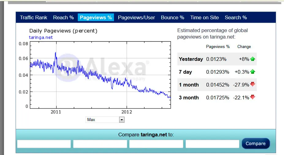
Task: Select the Yesterday row label
Action: pos(191,59)
